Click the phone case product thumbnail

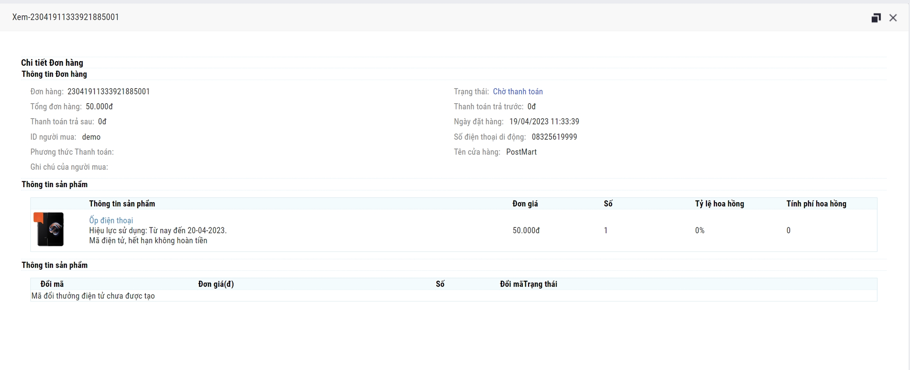49,229
